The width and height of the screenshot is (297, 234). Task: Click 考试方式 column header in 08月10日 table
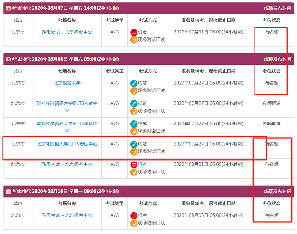(148, 203)
